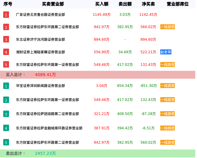Viewport: 197px width, 158px height.
Task: Click the 净买卖 column header
Action: (148, 4)
